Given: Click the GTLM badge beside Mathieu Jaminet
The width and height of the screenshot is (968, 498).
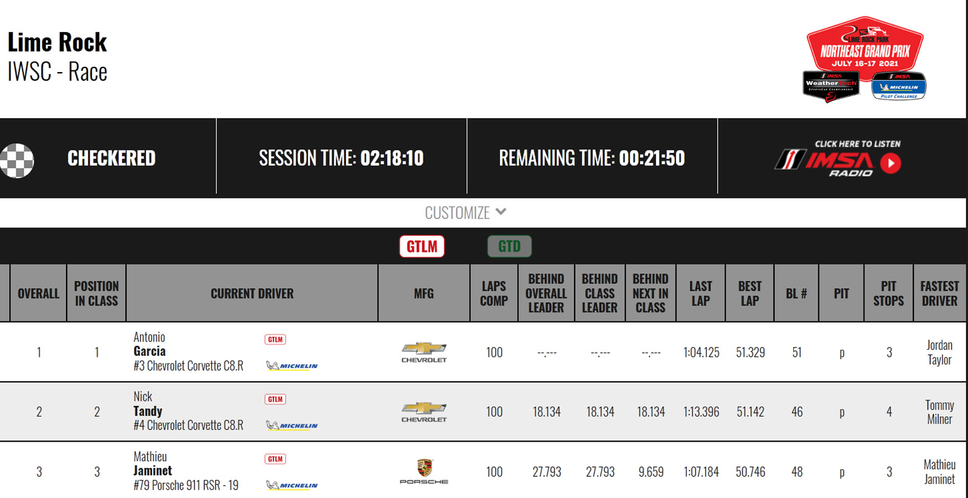Looking at the screenshot, I should pos(275,459).
